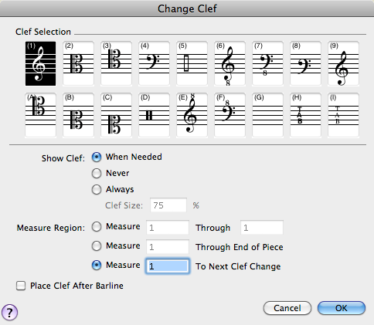Select the bass clef (4)
The height and width of the screenshot is (325, 374).
coord(154,63)
